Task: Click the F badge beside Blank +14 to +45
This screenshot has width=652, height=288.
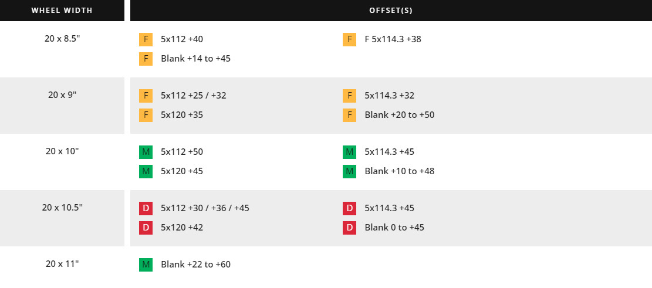Action: 146,59
